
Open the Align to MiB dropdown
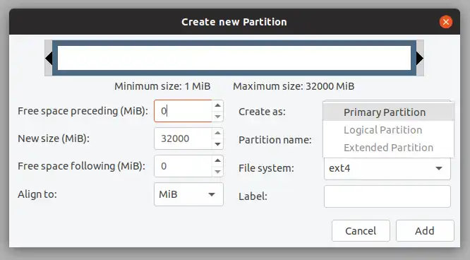(188, 194)
